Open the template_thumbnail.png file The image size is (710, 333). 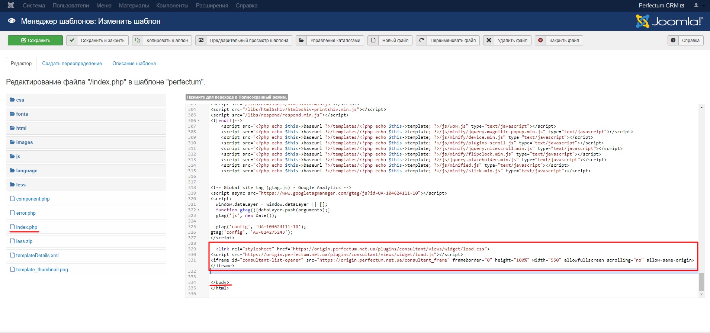(x=86, y=270)
